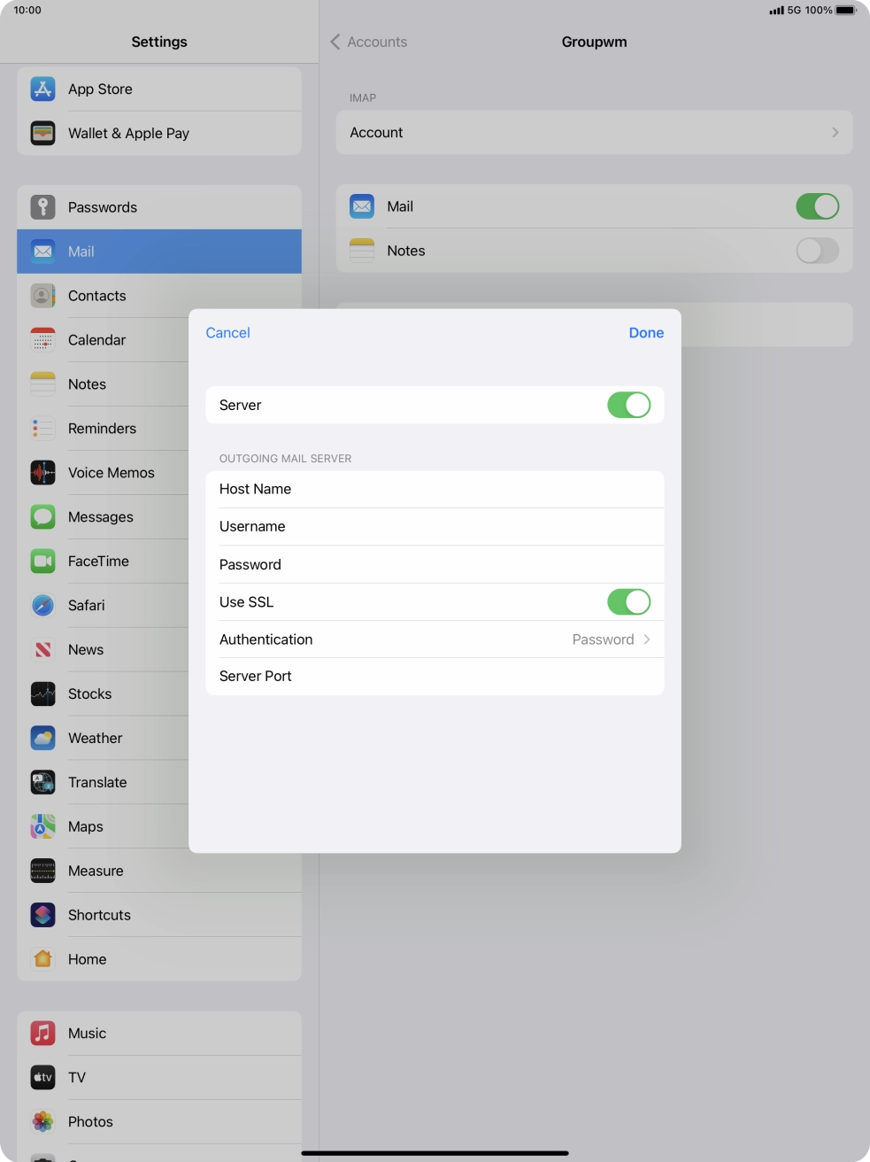
Task: Expand Authentication Password options
Action: pyautogui.click(x=611, y=639)
